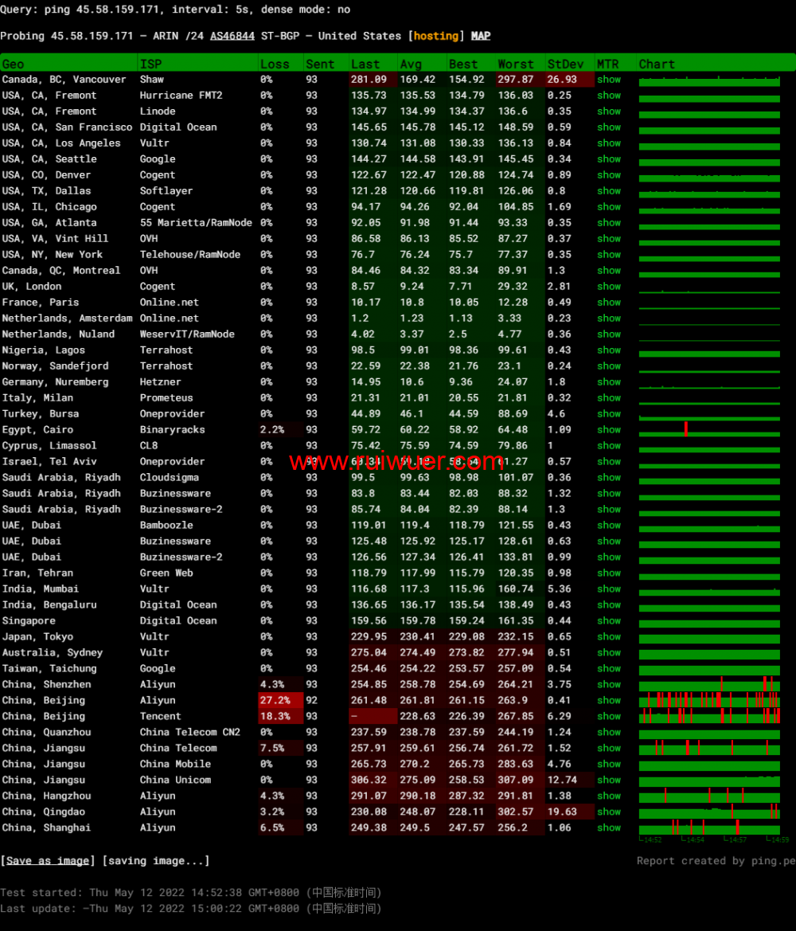Show MTR for Vancouver Shaw row
This screenshot has width=796, height=931.
click(609, 80)
